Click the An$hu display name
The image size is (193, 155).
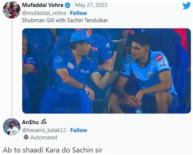point(30,122)
